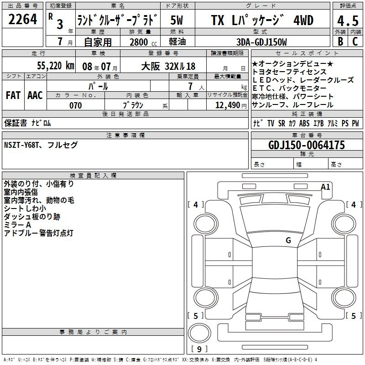Click air conditioner value AAC
This screenshot has height=365, width=365.
[x=35, y=95]
